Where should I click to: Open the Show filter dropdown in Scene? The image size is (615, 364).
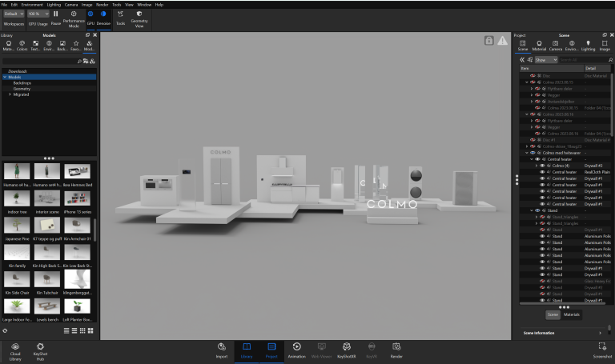tap(545, 60)
